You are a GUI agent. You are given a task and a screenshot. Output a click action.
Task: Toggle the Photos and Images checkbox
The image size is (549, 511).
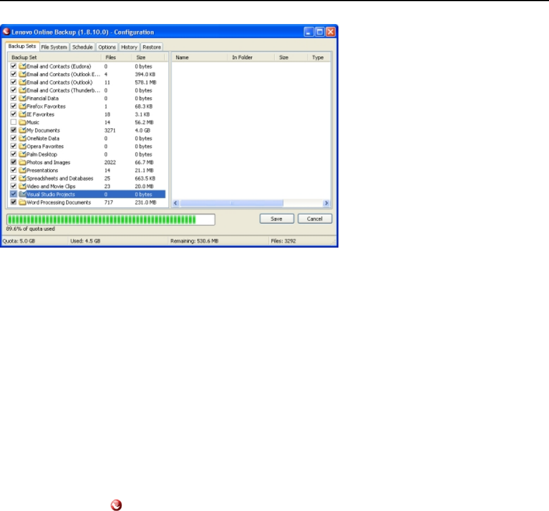(13, 162)
